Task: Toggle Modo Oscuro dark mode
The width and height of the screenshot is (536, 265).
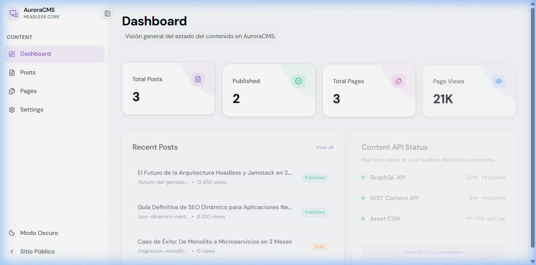Action: pos(39,233)
